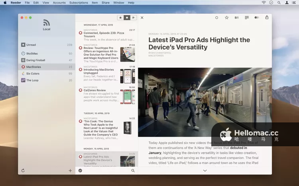Viewport: 299px width, 186px height.
Task: Show starred items filter
Action: coord(120,17)
